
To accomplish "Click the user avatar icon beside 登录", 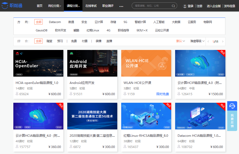I will [x=185, y=6].
